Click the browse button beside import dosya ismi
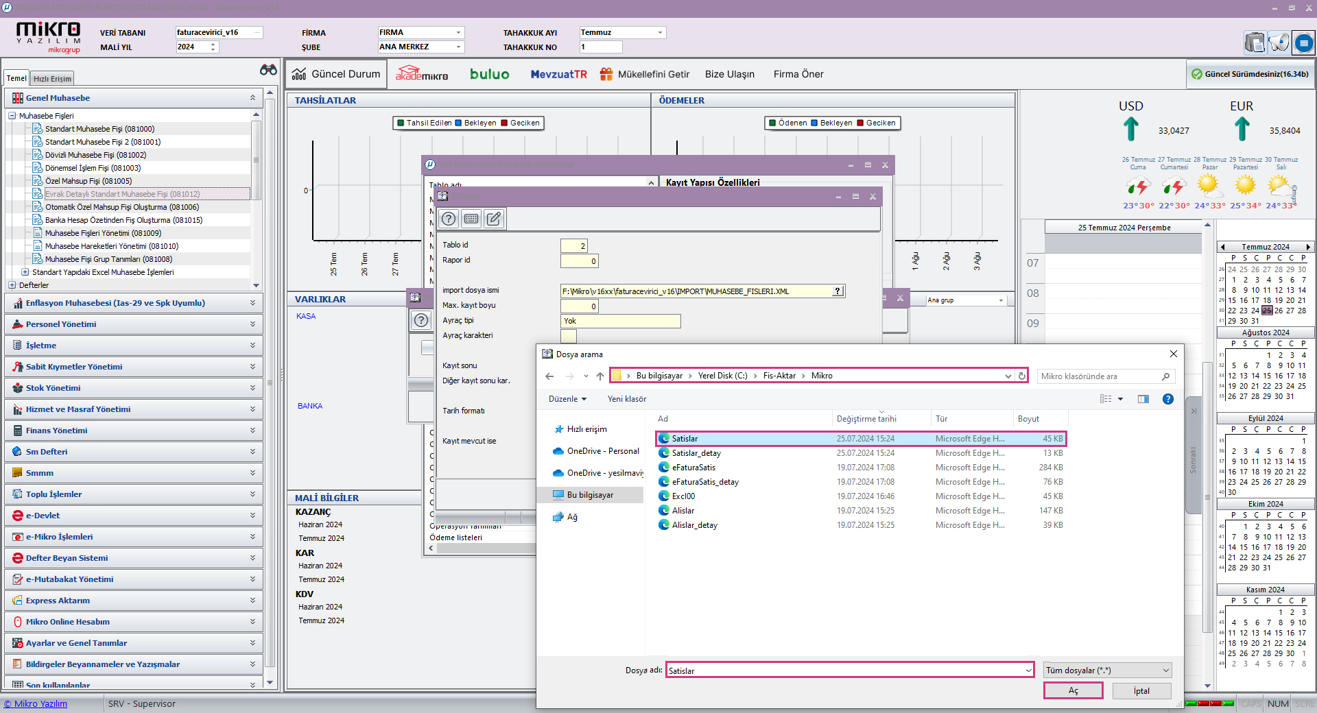This screenshot has width=1317, height=713. pos(838,291)
